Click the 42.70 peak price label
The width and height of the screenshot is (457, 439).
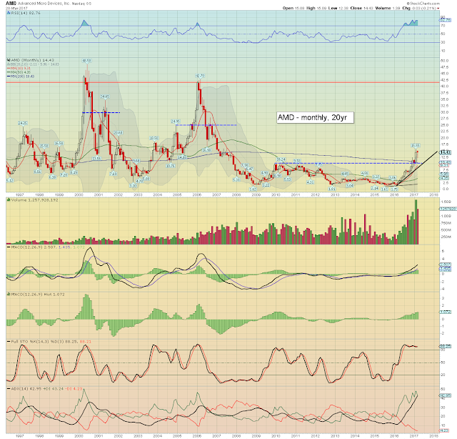(x=200, y=76)
